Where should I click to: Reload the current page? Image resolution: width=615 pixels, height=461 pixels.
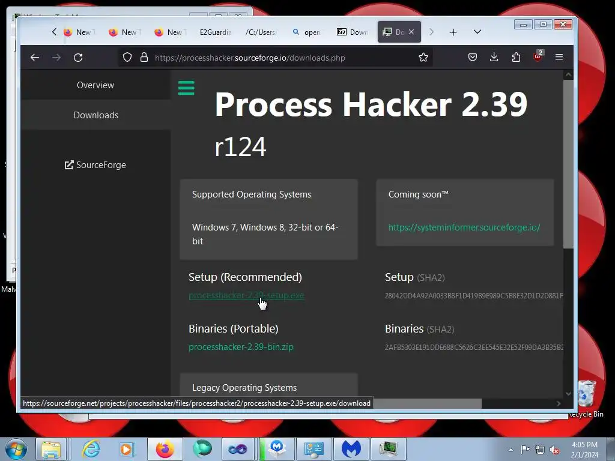point(78,58)
